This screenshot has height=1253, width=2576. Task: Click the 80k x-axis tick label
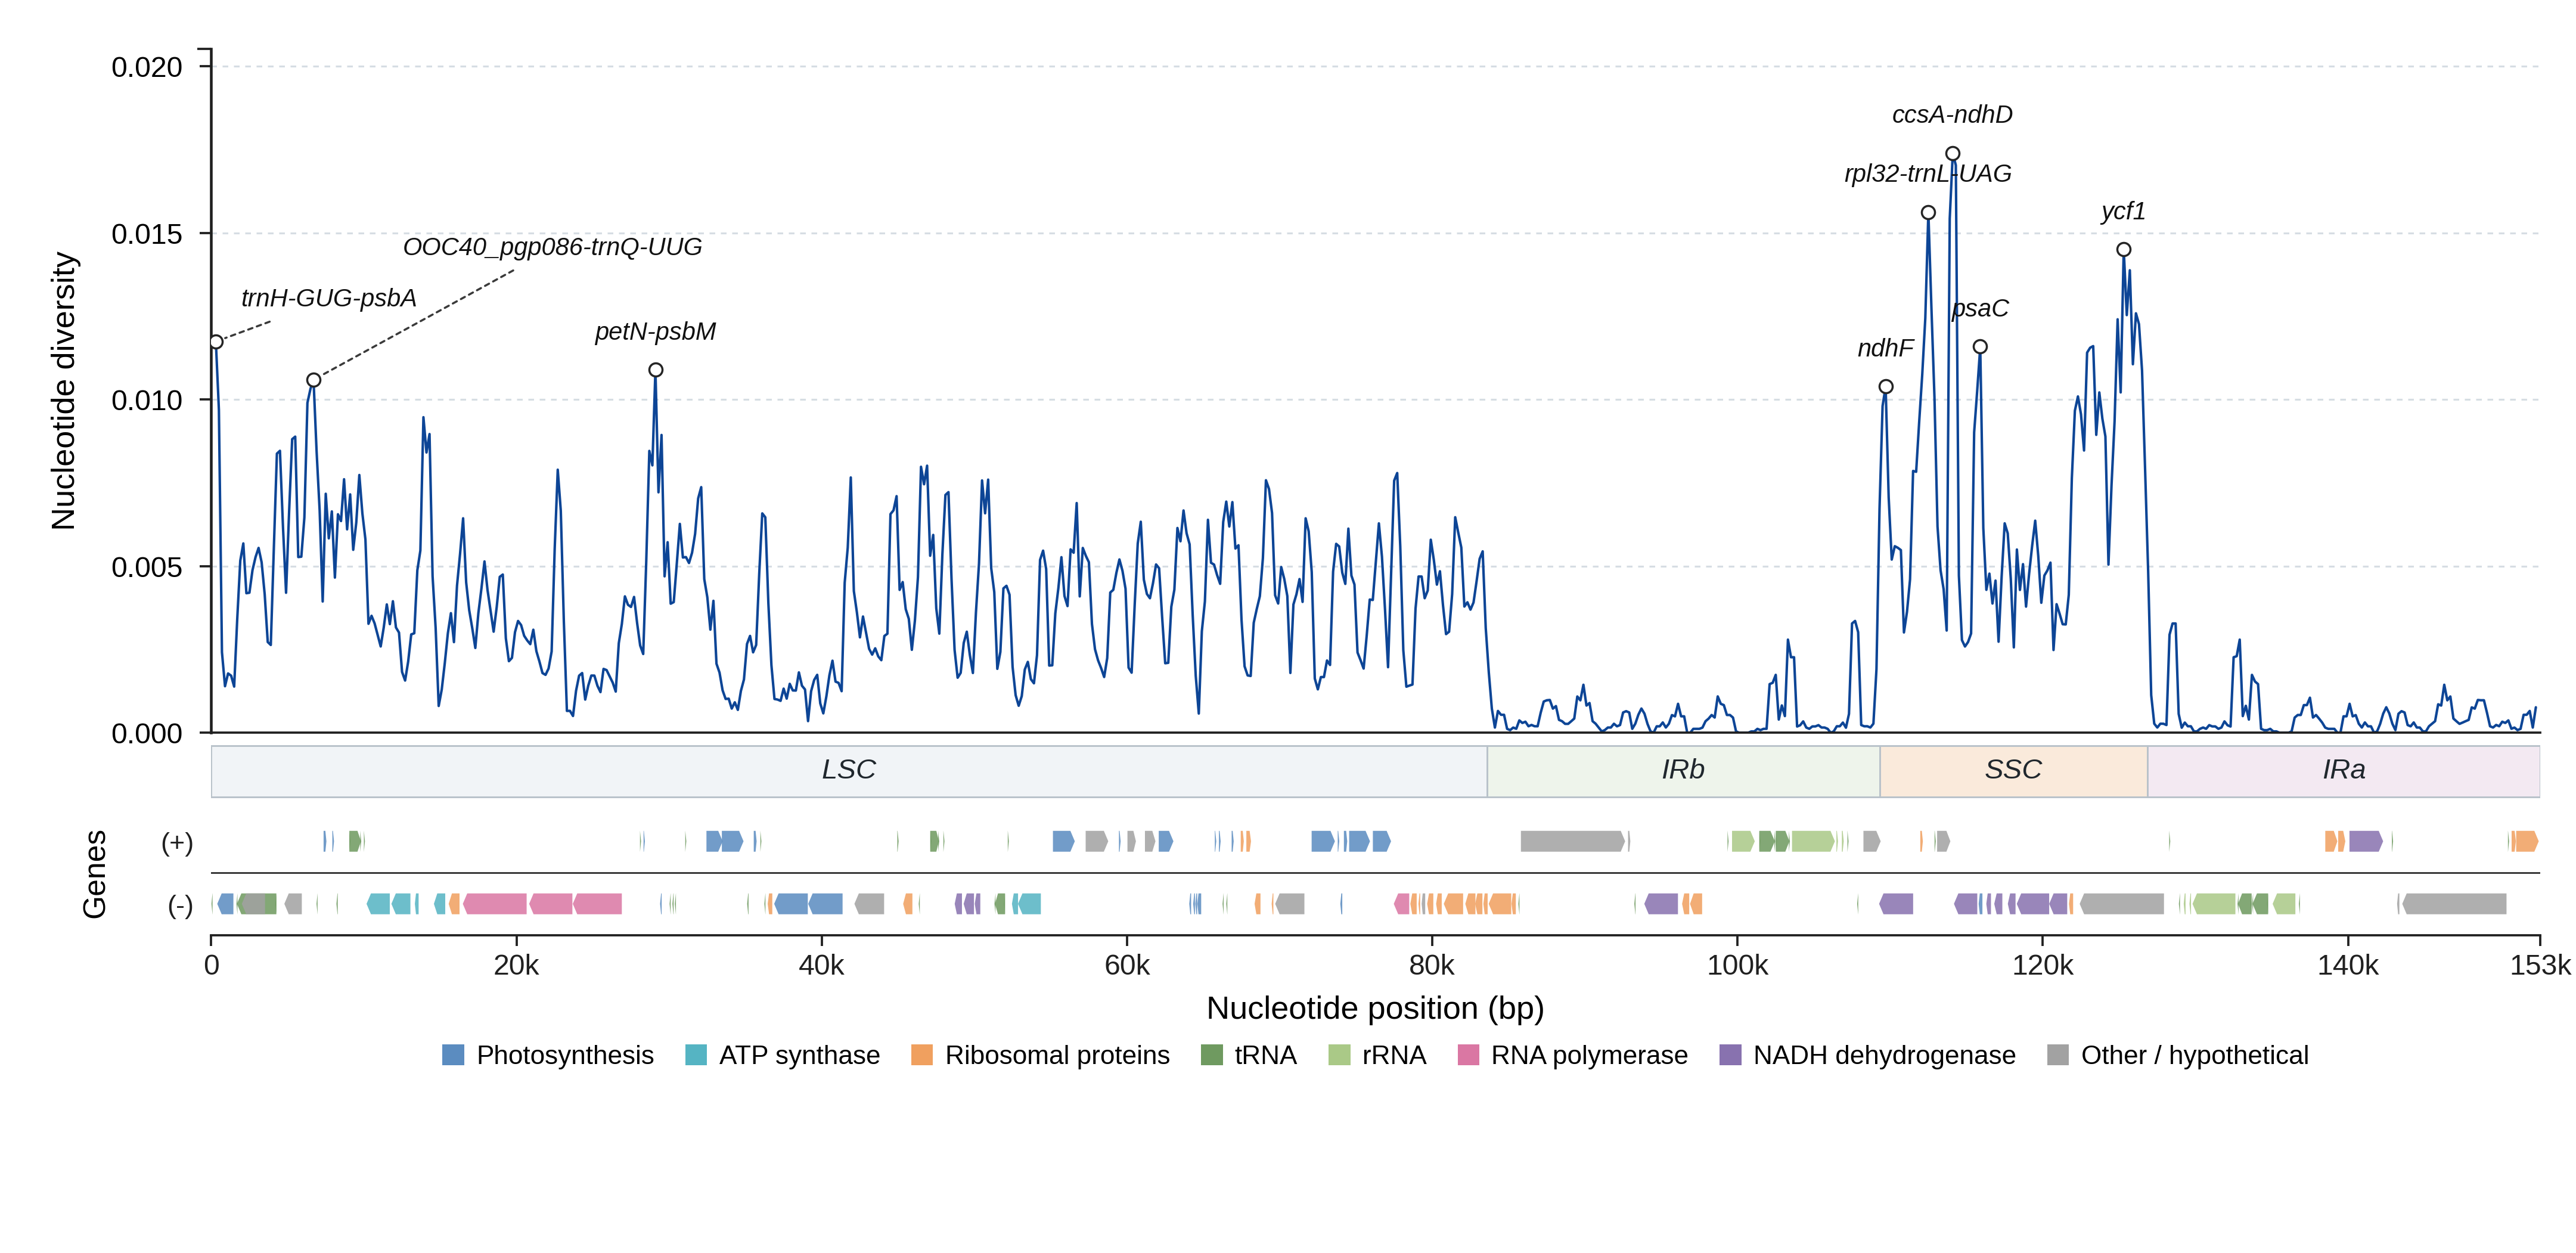(x=1432, y=965)
